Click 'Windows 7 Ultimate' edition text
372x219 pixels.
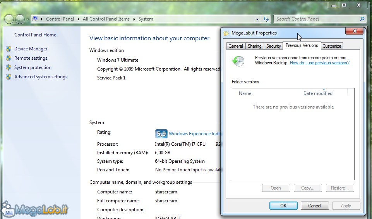click(118, 60)
